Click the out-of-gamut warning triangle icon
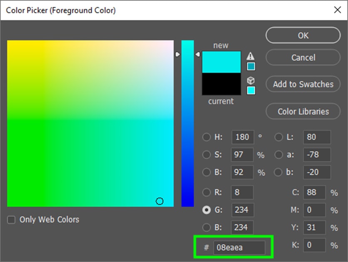 (251, 56)
